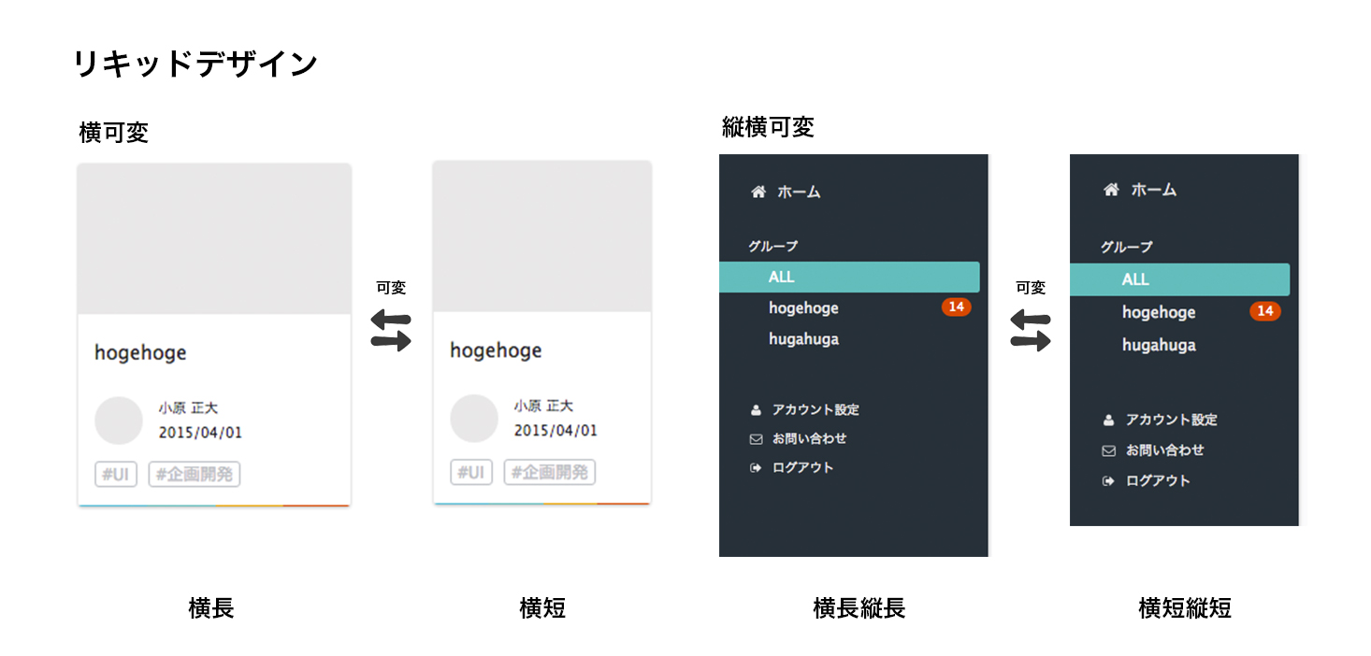Click hogehoge title on the wide card
1371x656 pixels.
[140, 353]
